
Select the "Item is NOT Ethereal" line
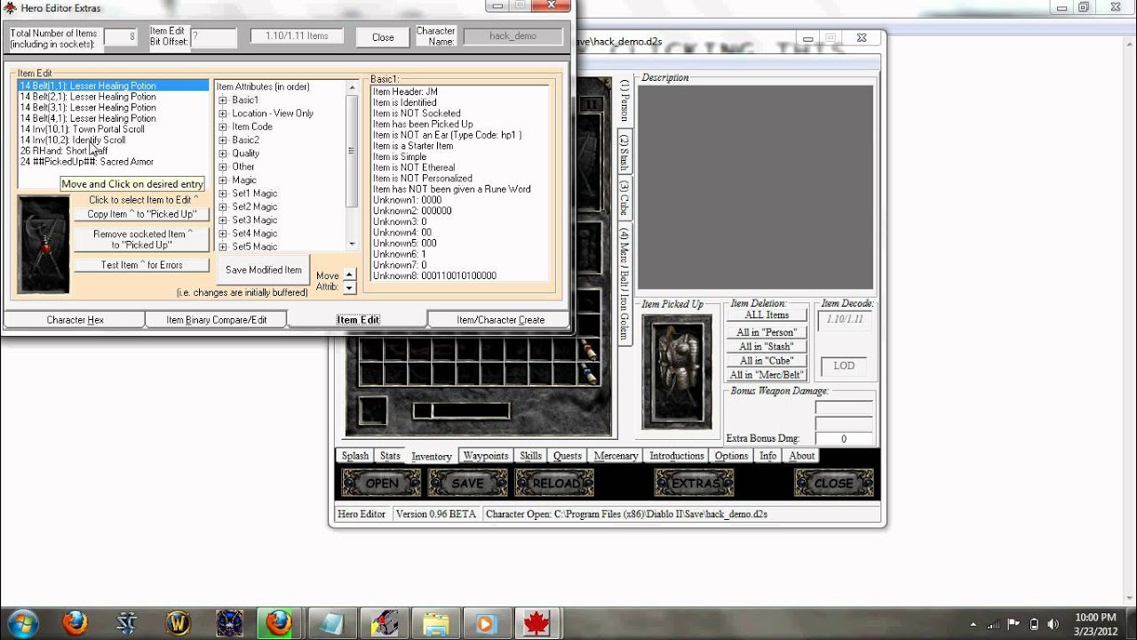pos(414,167)
